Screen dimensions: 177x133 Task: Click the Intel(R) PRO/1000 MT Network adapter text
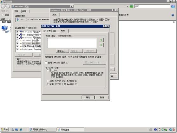tap(35, 20)
